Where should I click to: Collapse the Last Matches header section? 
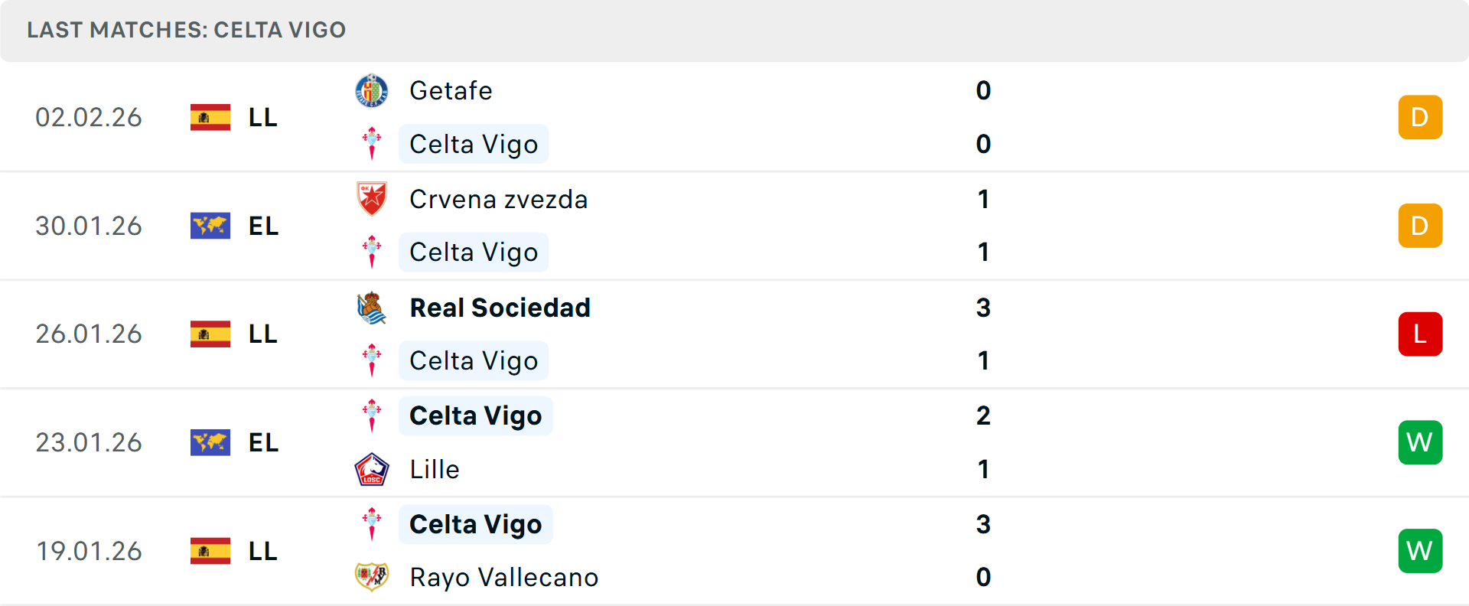[x=186, y=30]
